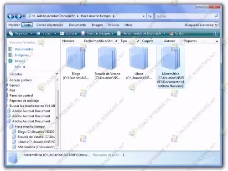
Task: Open the Help question mark icon
Action: (215, 34)
